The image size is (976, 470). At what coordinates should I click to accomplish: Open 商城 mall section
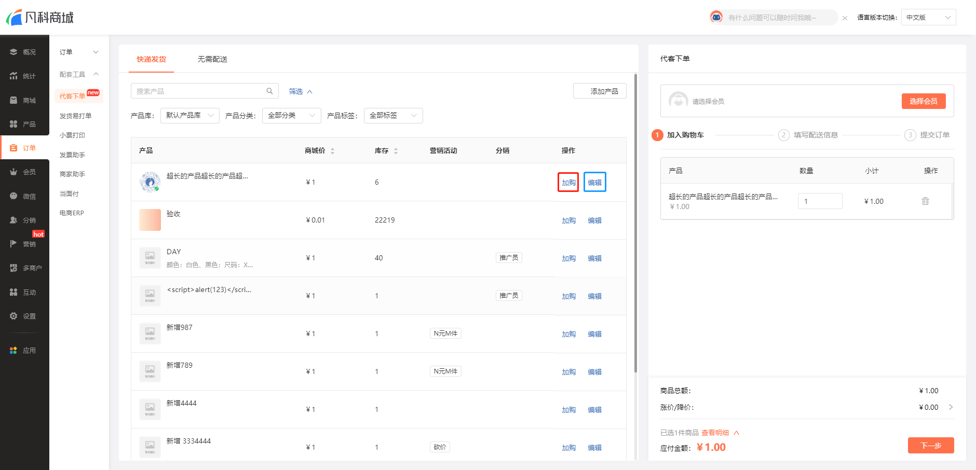[x=24, y=100]
